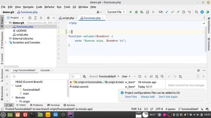This screenshot has height=118, width=211.
Task: Collapse the Local branches node
Action: [13, 86]
